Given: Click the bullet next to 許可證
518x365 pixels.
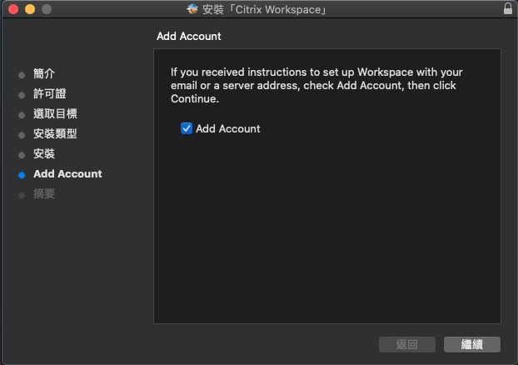Looking at the screenshot, I should pyautogui.click(x=22, y=94).
